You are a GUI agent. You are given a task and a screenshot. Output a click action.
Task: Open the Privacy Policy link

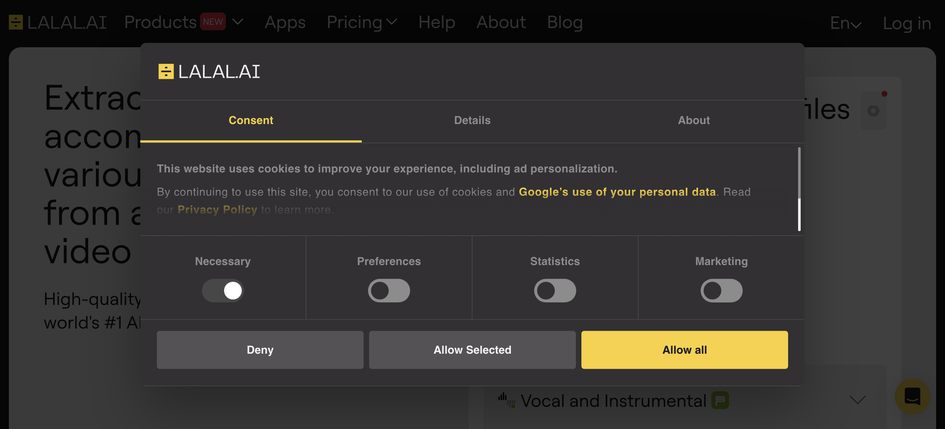[217, 210]
